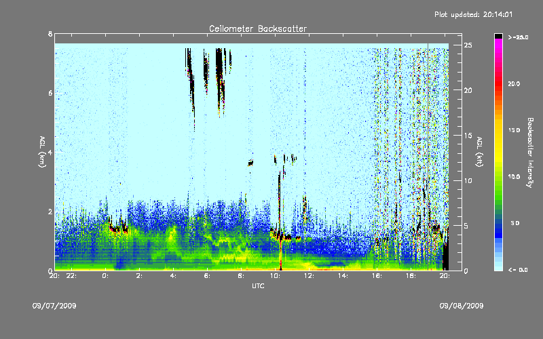Click the black data block at 20:00 near surface
Viewport: 543px width, 339px height.
coord(446,256)
